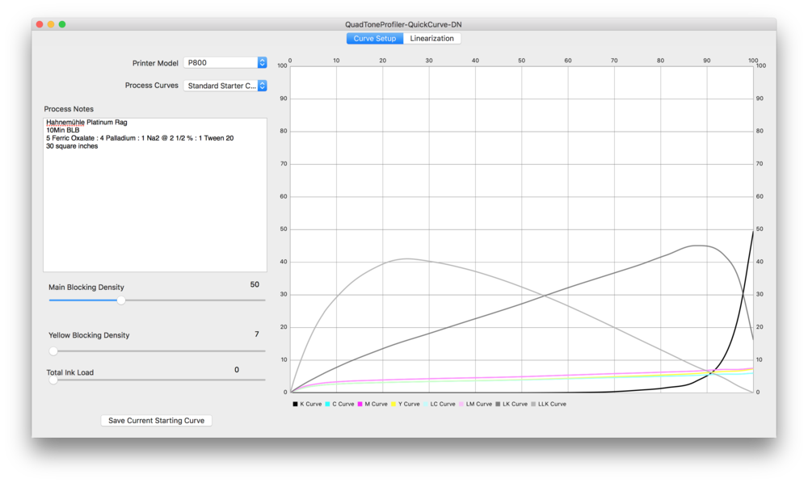808x483 pixels.
Task: Click the 'Hahnemühle Platinum Rag' notes line
Action: point(86,123)
